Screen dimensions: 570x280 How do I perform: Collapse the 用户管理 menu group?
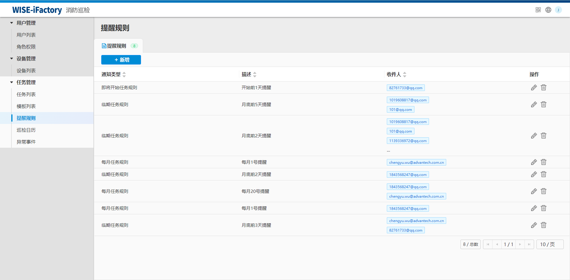[x=12, y=23]
